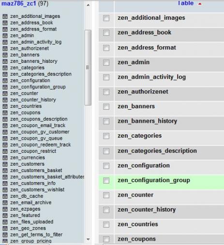The image size is (224, 245).
Task: Click the table icon beside zen_countries in sidebar
Action: click(x=5, y=106)
